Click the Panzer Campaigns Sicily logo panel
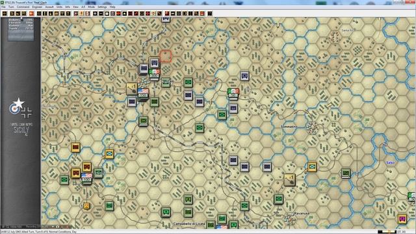The image size is (416, 234). (21, 117)
